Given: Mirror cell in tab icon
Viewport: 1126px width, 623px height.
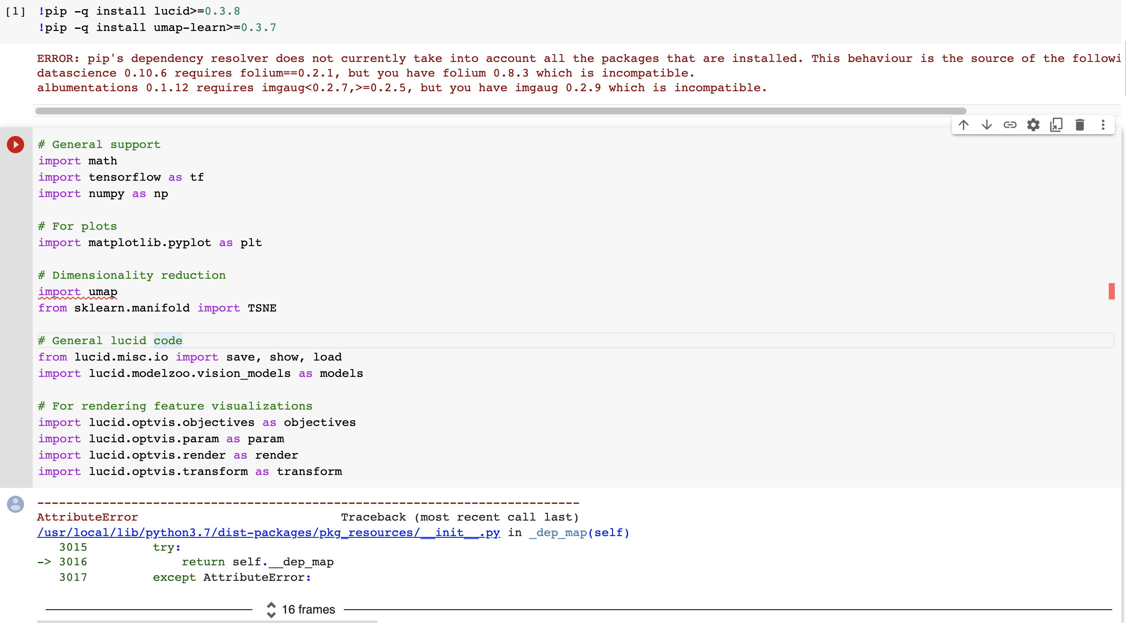Looking at the screenshot, I should click(x=1056, y=125).
